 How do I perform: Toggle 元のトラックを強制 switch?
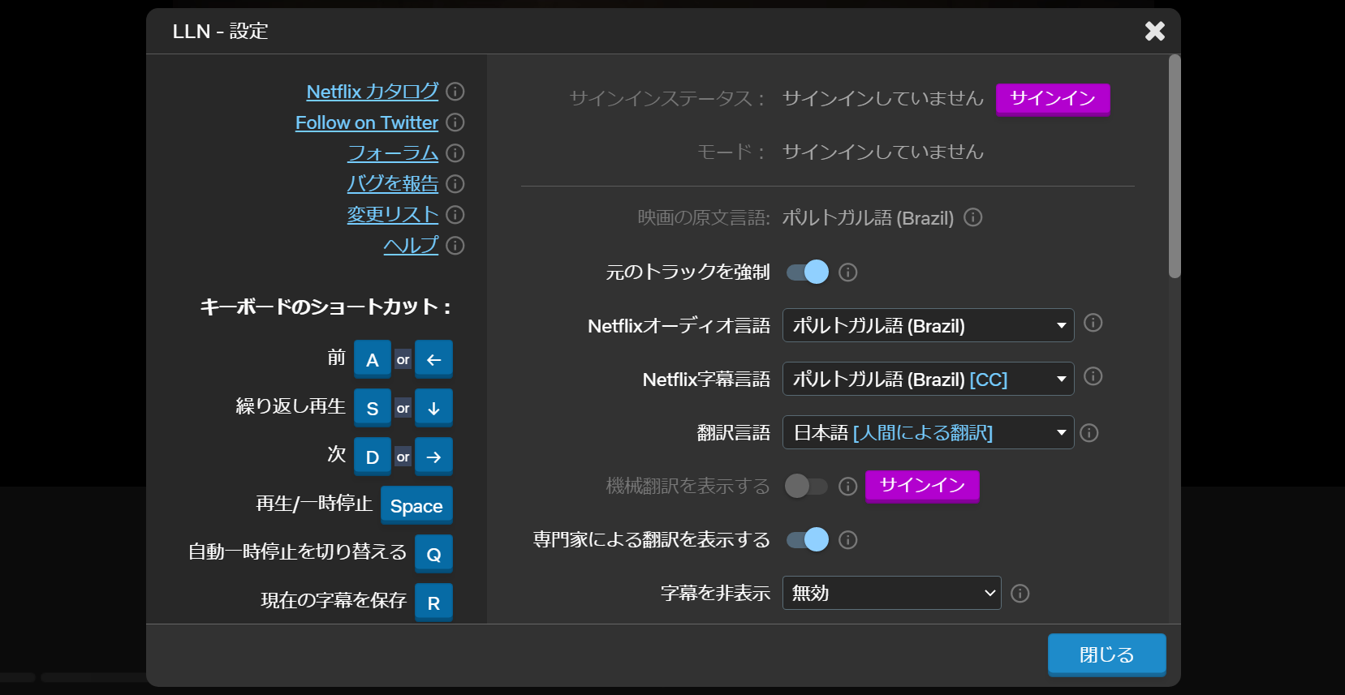click(x=808, y=272)
